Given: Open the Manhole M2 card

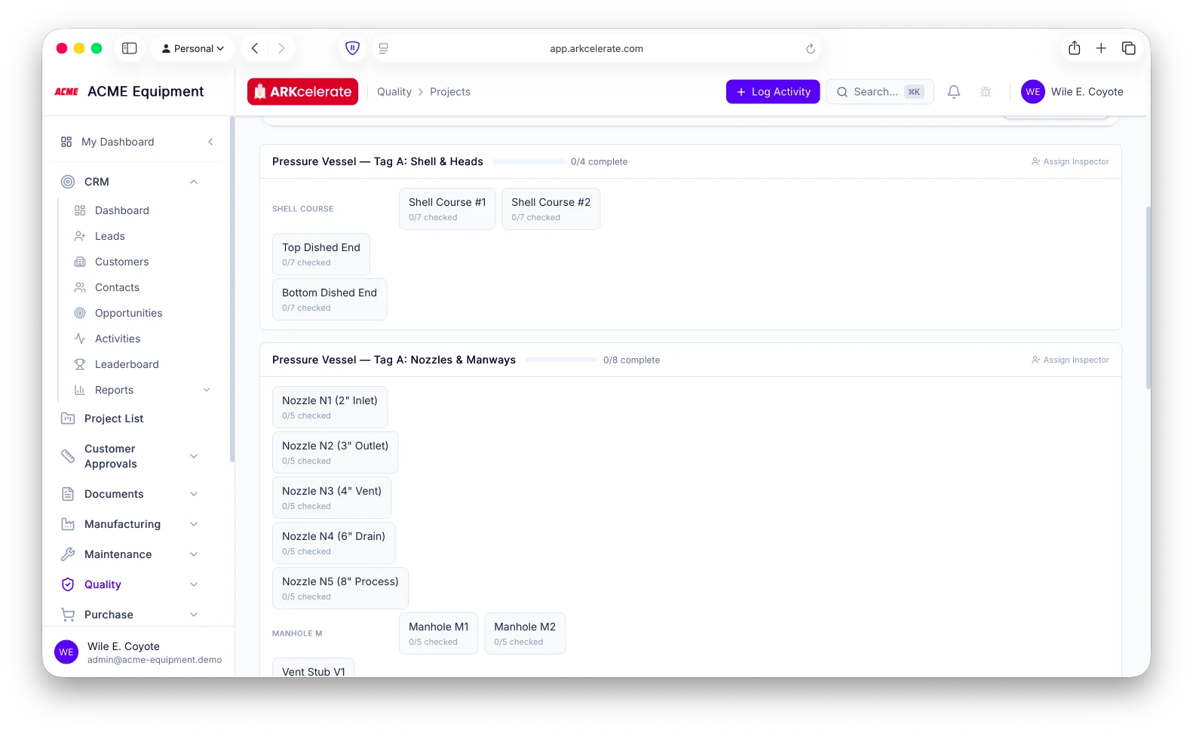Looking at the screenshot, I should click(525, 633).
